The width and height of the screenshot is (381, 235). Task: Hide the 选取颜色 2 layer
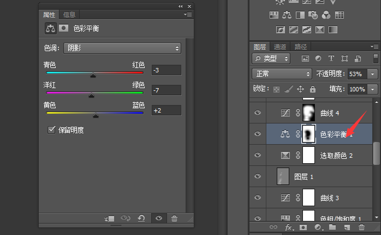coord(258,155)
